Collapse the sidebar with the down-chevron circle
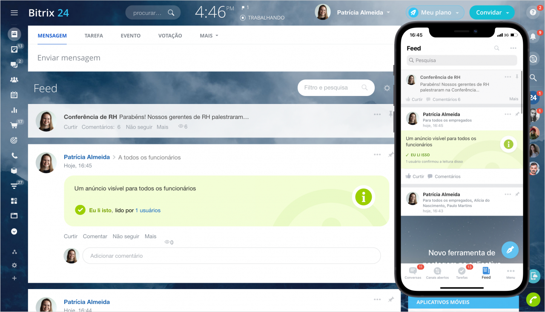Viewport: 545px width, 312px height. tap(14, 231)
